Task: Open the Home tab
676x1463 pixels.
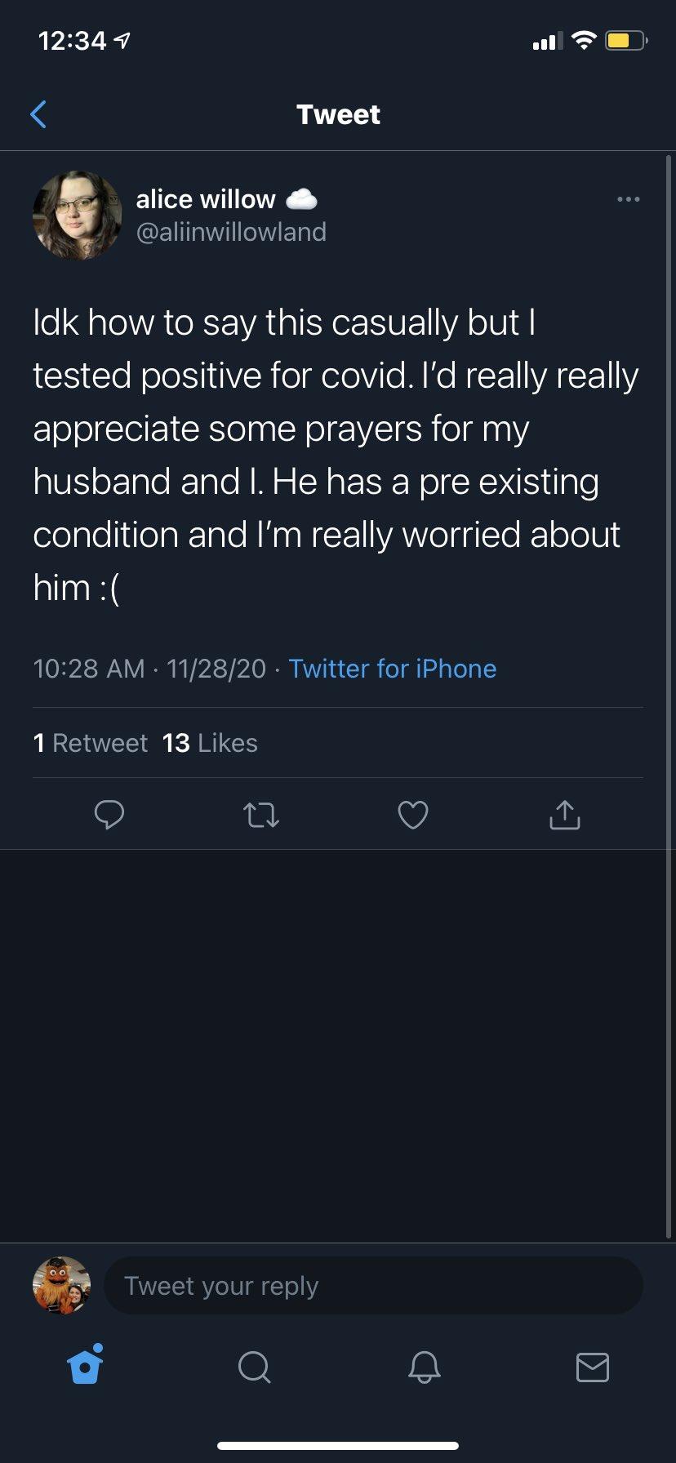Action: (86, 1366)
